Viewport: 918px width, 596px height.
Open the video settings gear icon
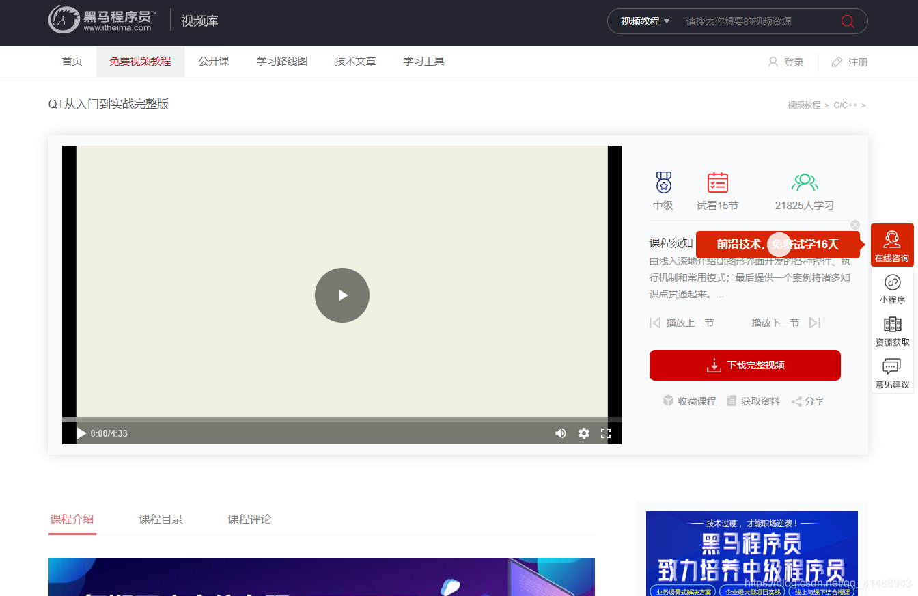coord(583,433)
